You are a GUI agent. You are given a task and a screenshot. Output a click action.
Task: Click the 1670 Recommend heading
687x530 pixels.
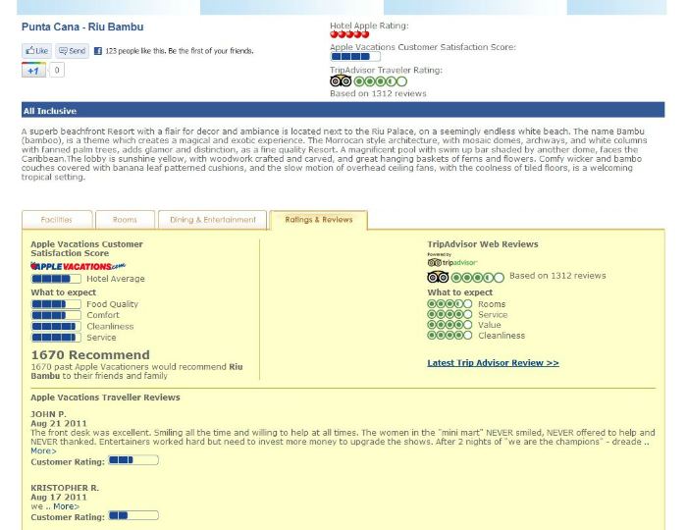90,354
